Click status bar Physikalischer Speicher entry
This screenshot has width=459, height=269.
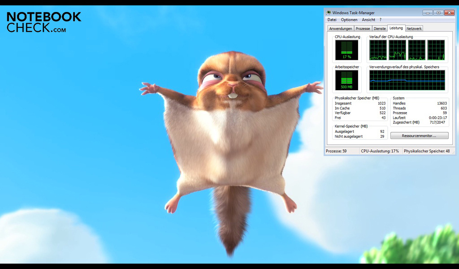click(x=427, y=151)
